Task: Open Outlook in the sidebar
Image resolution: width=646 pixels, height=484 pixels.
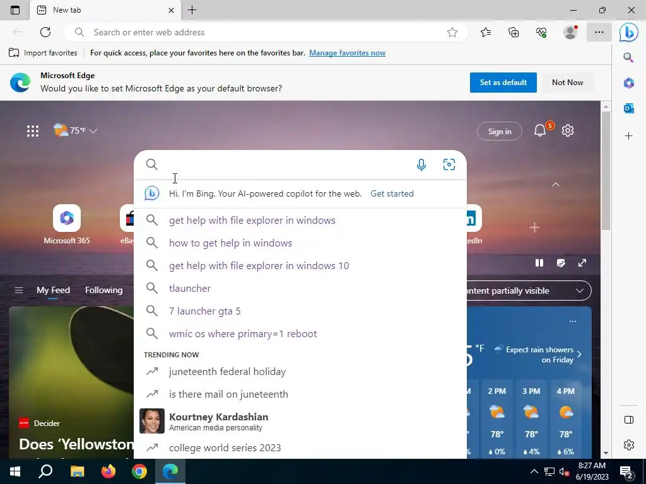Action: (629, 108)
